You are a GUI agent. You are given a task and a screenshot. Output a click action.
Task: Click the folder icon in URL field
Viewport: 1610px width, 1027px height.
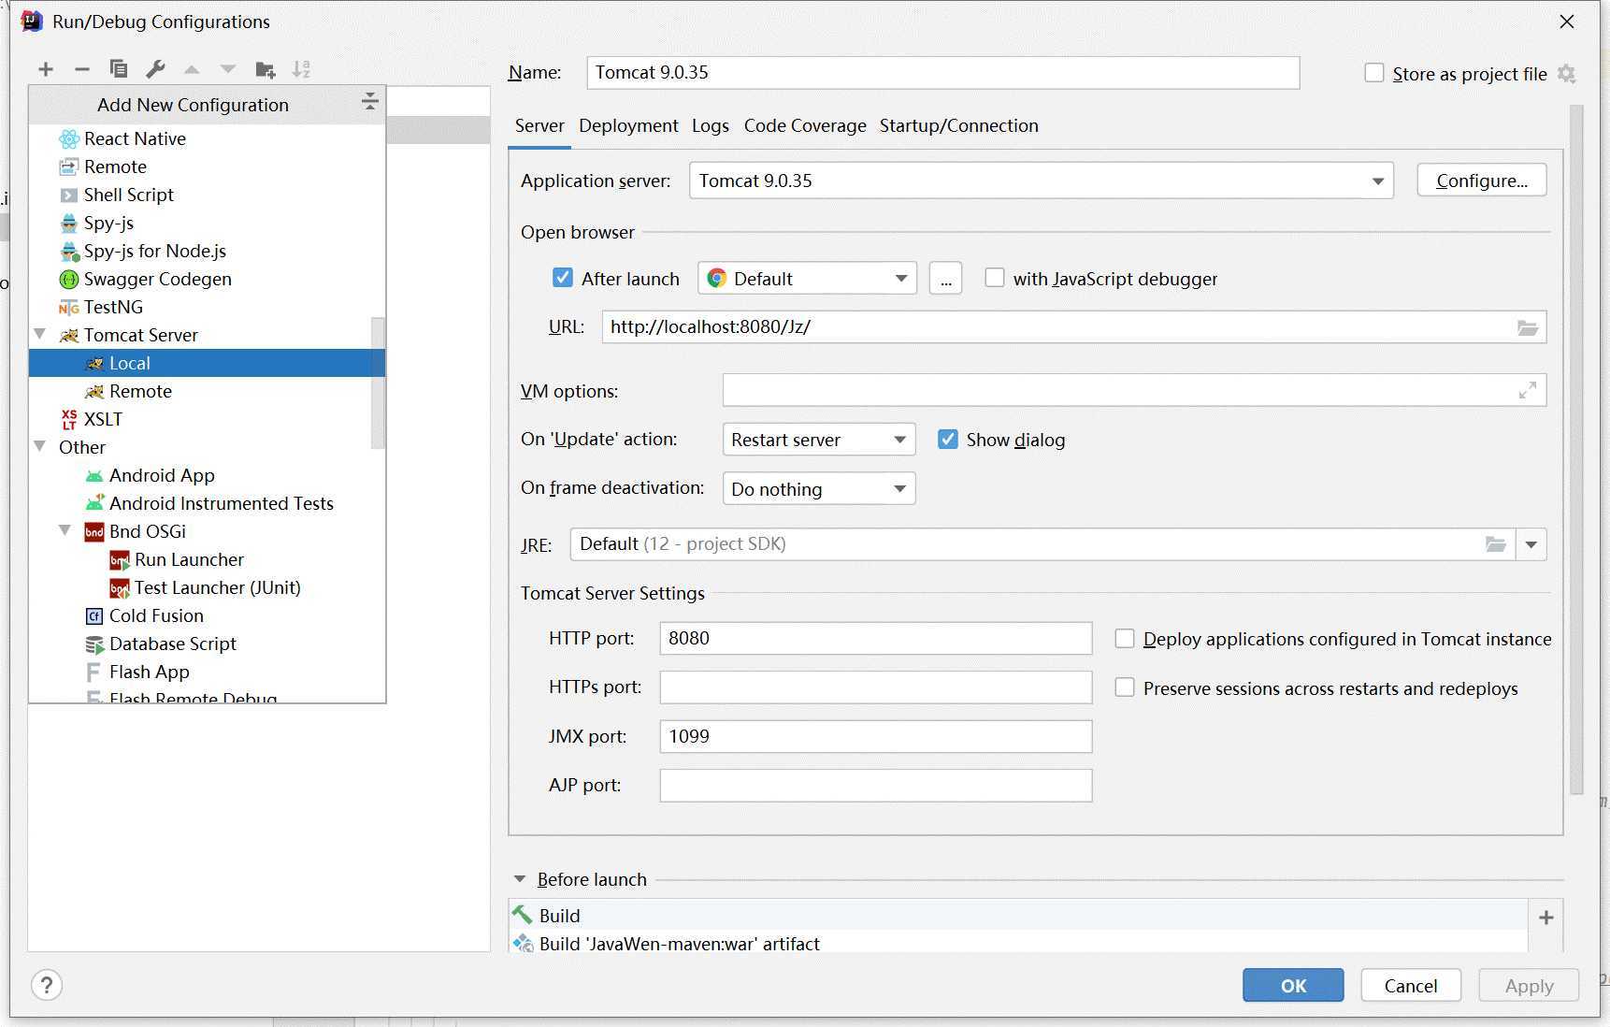coord(1528,327)
